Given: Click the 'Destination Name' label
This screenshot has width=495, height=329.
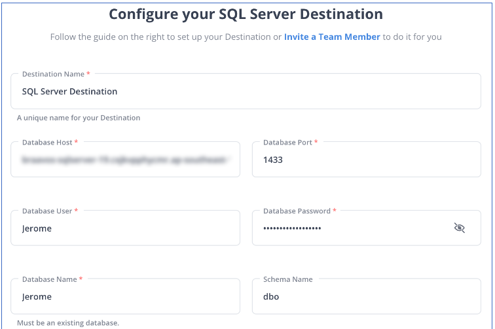Looking at the screenshot, I should [53, 74].
